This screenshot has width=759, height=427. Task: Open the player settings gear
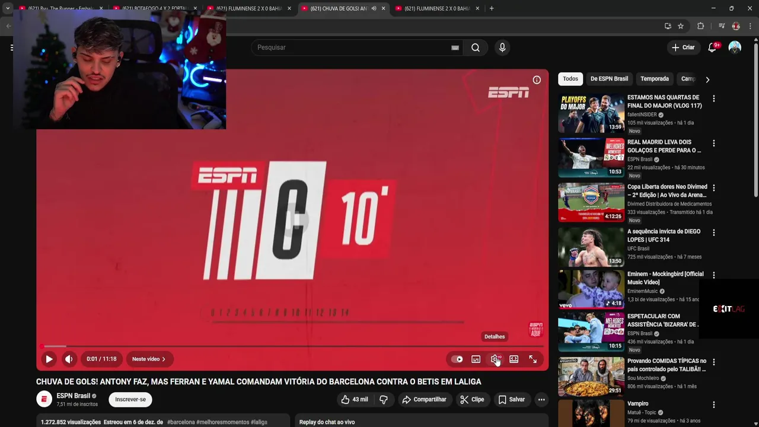(x=495, y=359)
